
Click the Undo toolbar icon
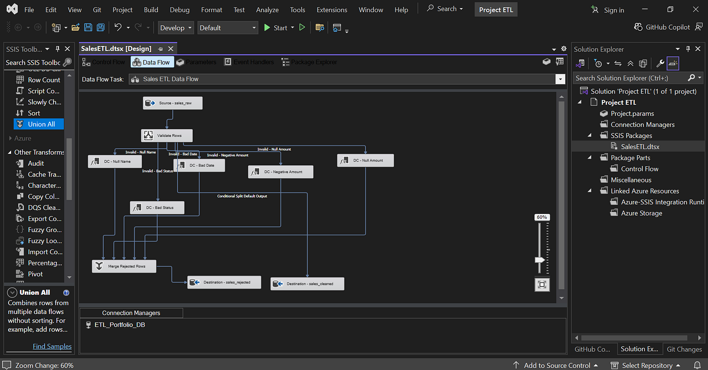[118, 28]
